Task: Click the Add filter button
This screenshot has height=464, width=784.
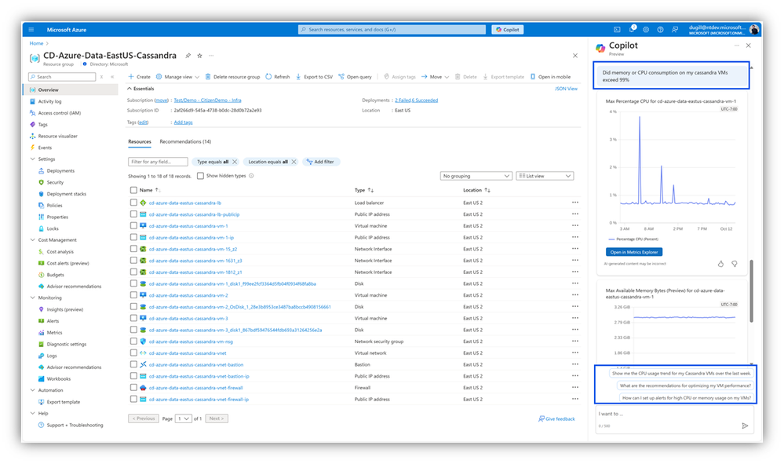Action: (320, 162)
